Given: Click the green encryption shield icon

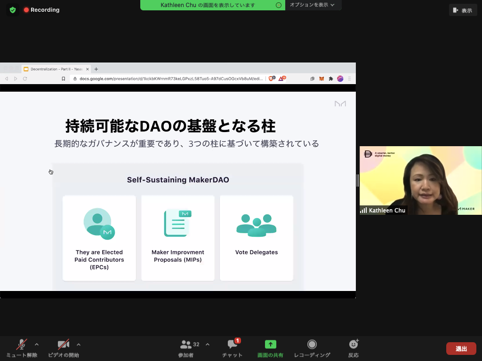Looking at the screenshot, I should pyautogui.click(x=13, y=10).
